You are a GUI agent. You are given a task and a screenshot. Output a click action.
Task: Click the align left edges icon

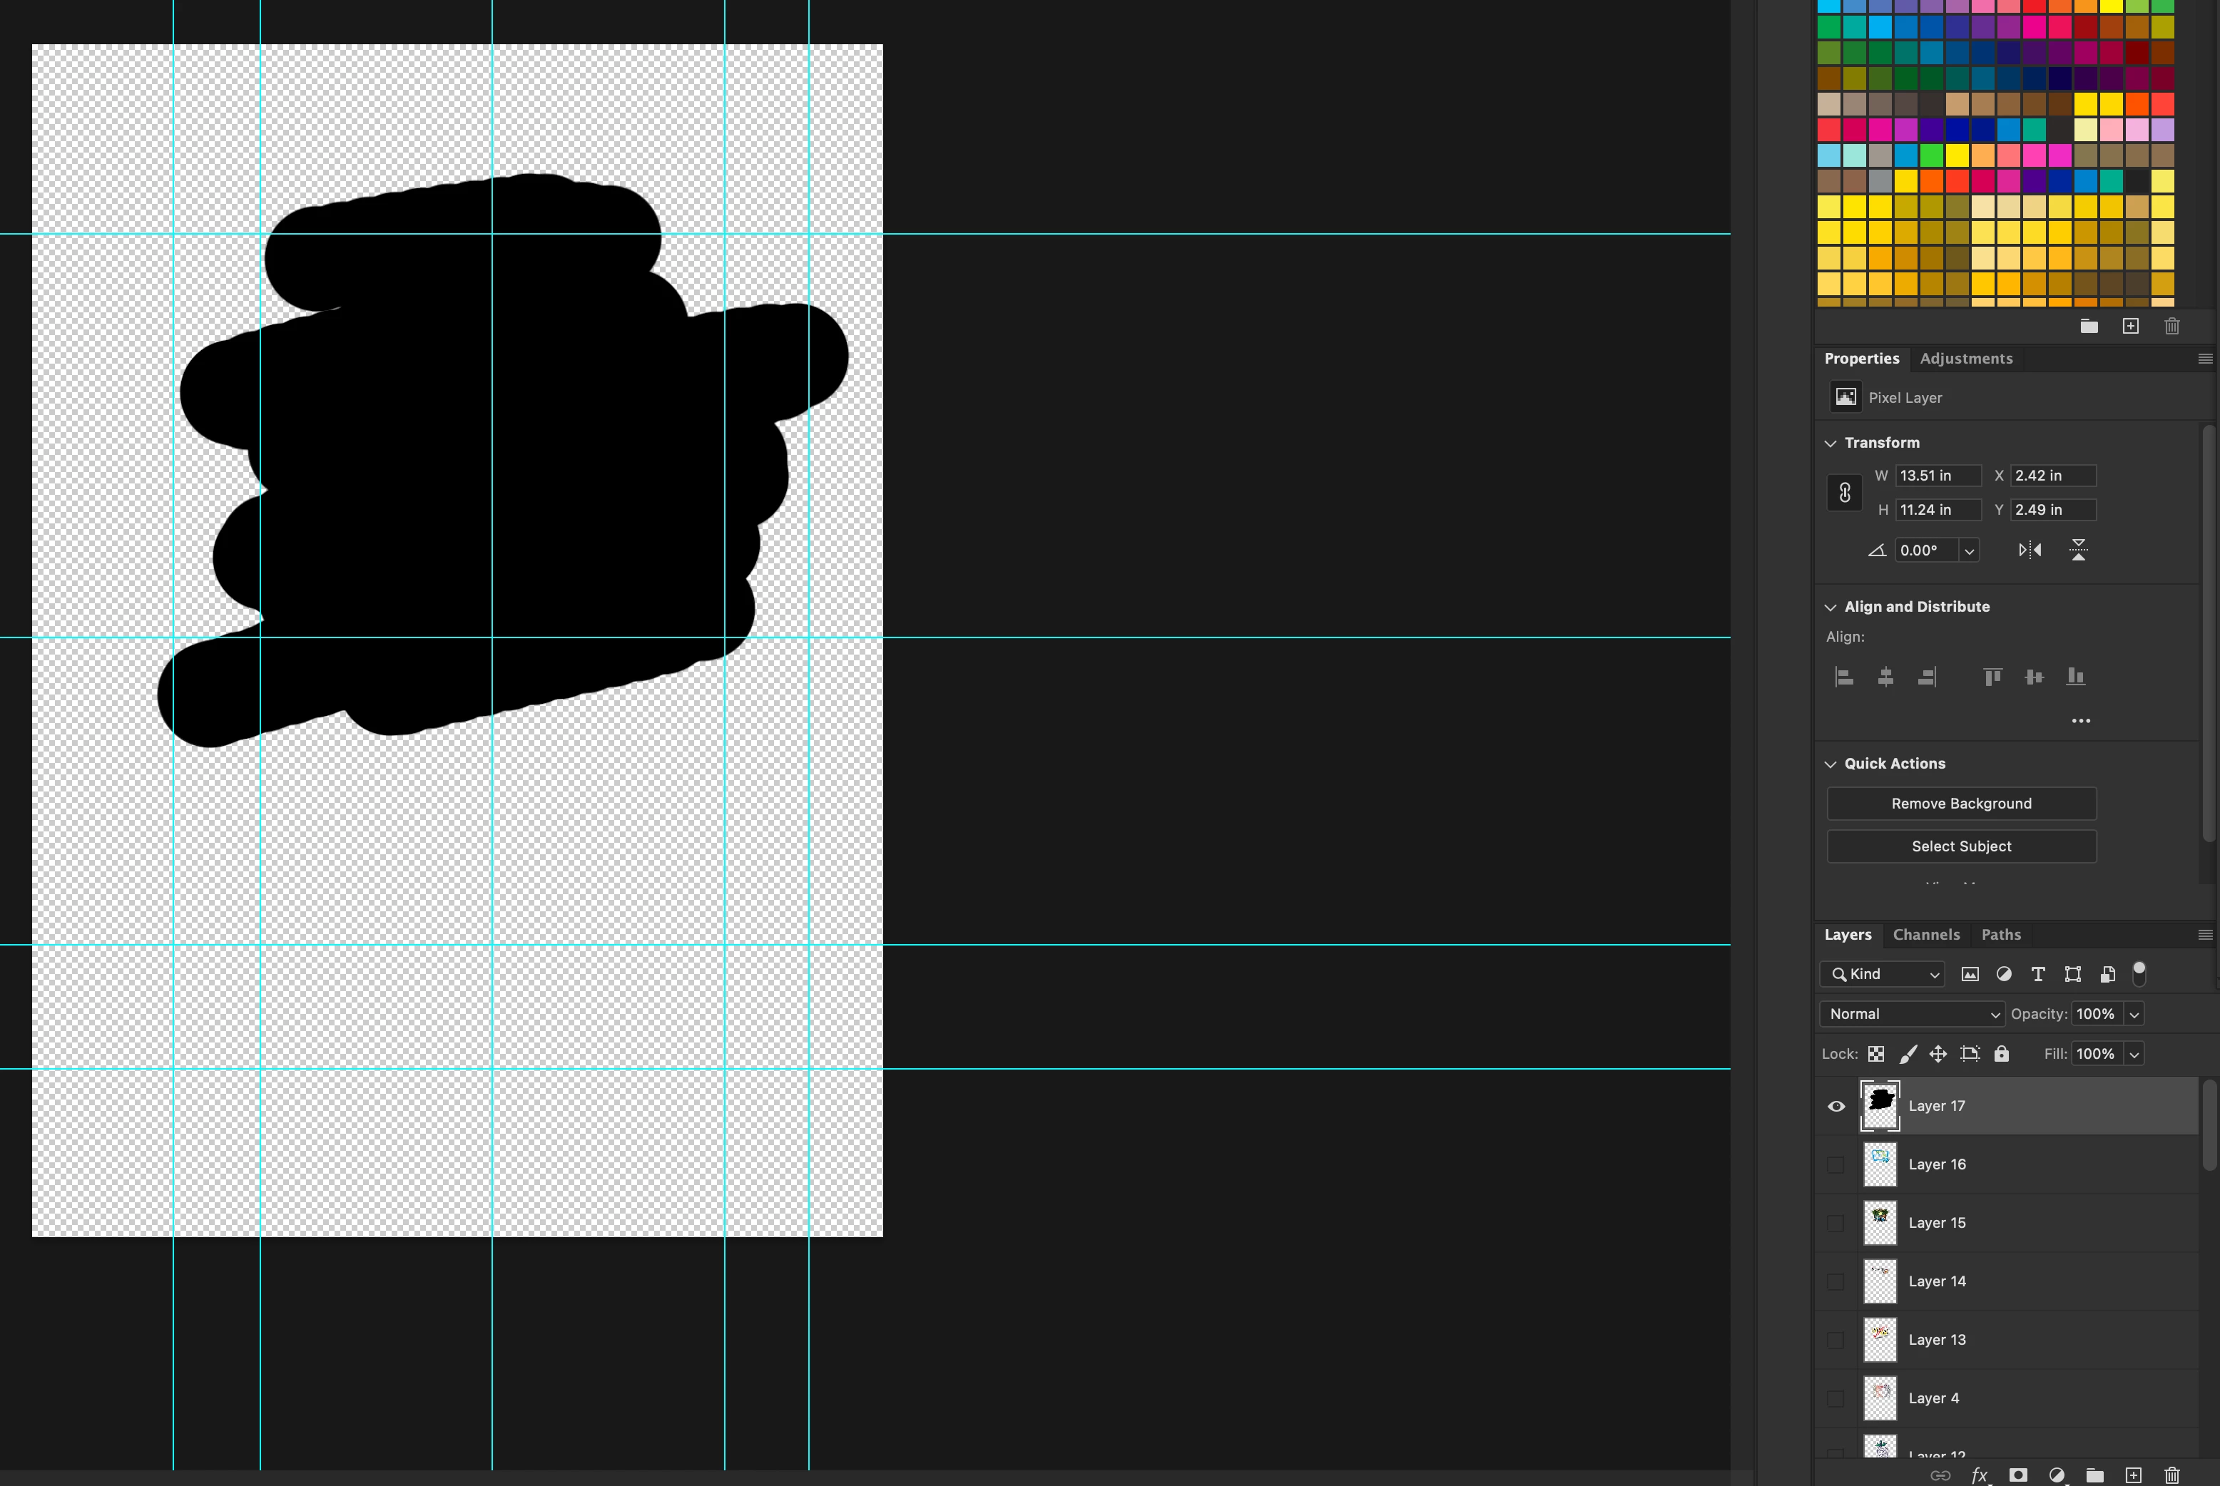click(1843, 677)
